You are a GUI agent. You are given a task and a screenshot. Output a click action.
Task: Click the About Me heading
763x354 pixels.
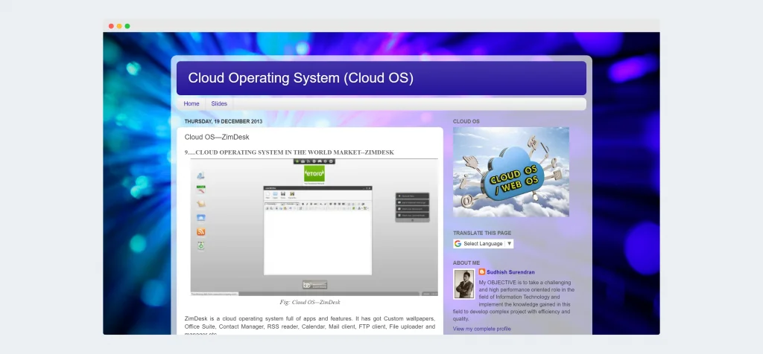click(x=466, y=263)
